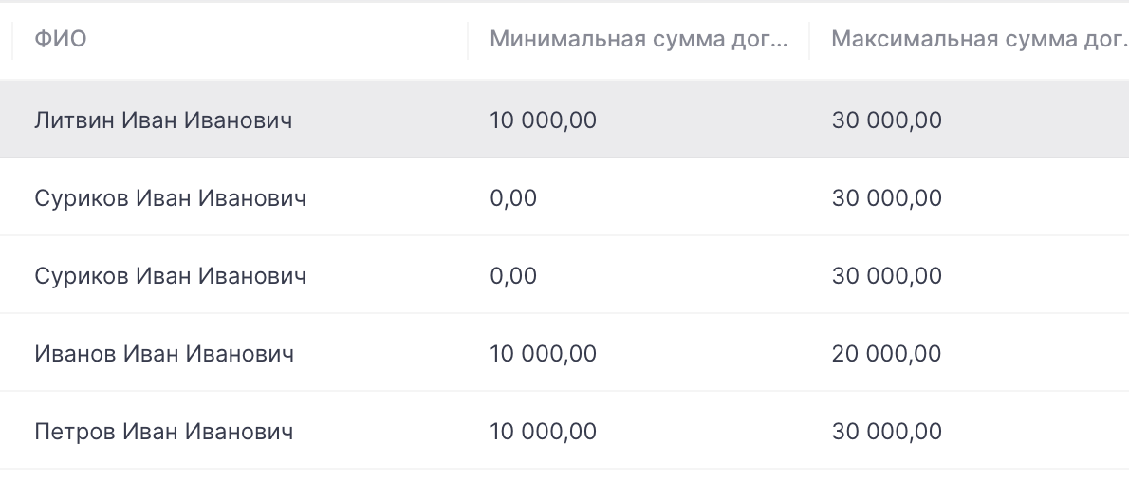Image resolution: width=1129 pixels, height=482 pixels.
Task: Select the first Суриков Иван Иванович row
Action: (170, 198)
